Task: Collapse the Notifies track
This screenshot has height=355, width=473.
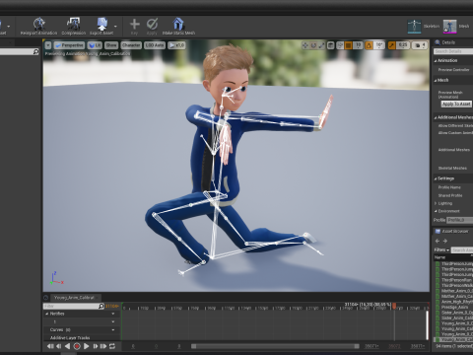Action: coord(46,314)
